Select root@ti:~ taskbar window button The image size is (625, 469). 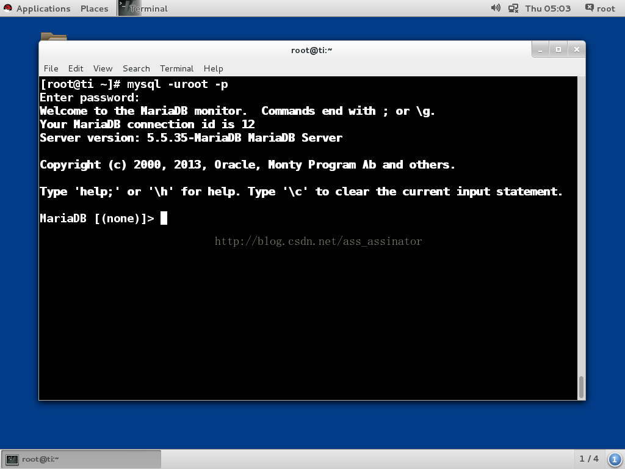pos(81,459)
